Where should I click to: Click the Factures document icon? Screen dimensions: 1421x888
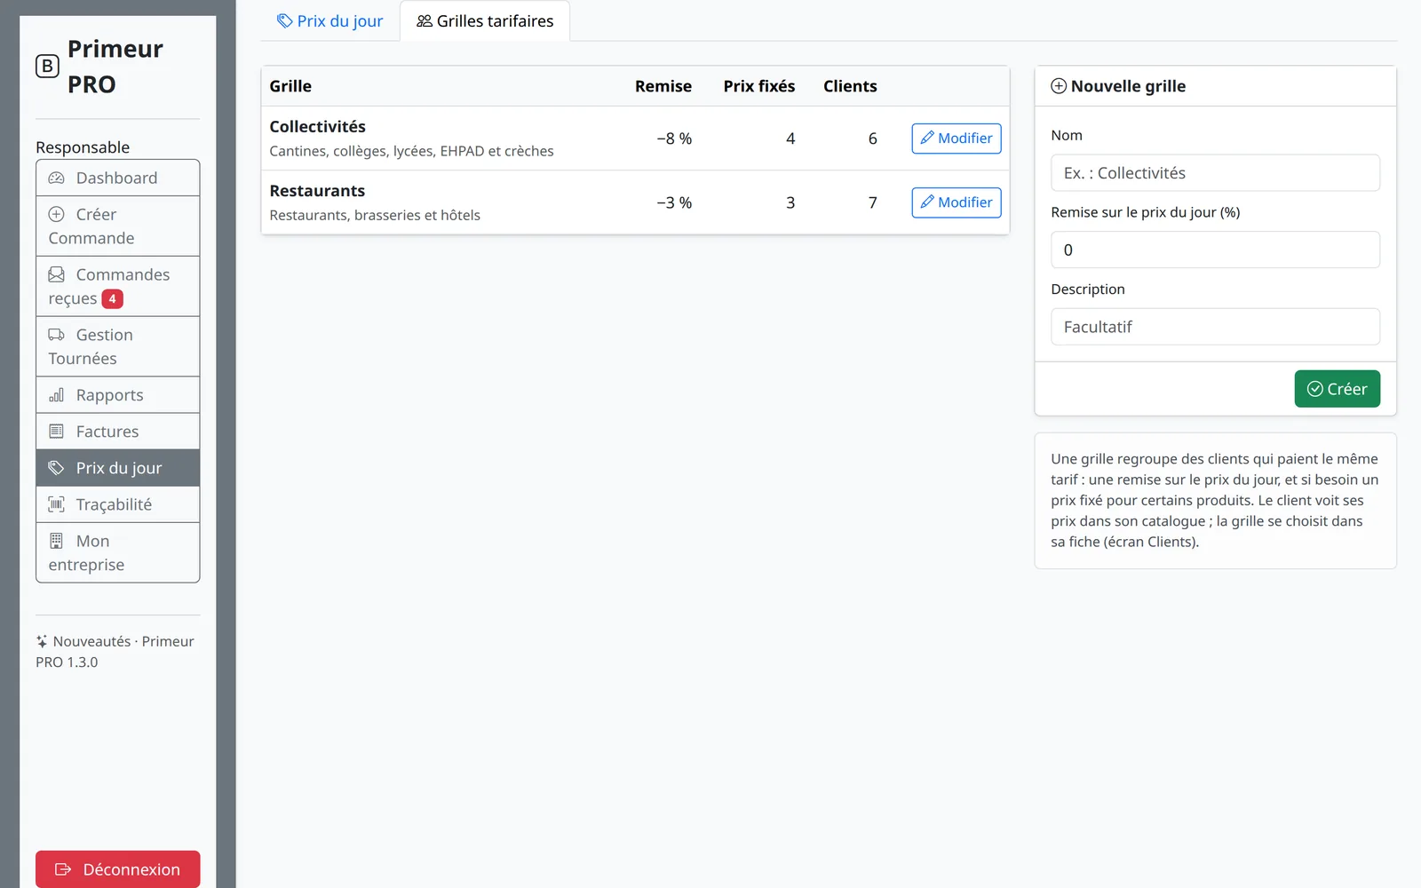click(x=56, y=432)
